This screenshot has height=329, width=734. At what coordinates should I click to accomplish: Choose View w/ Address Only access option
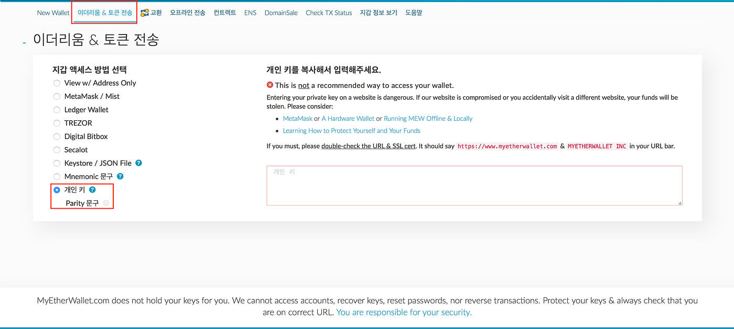(x=57, y=83)
